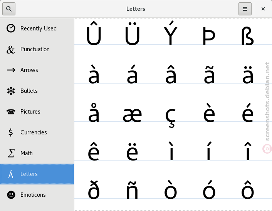The height and width of the screenshot is (211, 272).
Task: Select the ã character
Action: (209, 75)
